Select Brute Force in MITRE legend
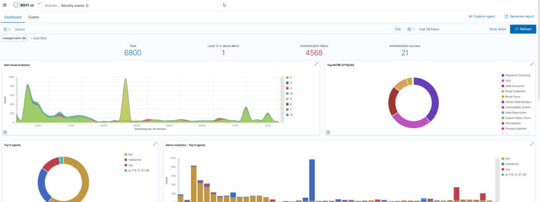The image size is (540, 202). point(511,97)
